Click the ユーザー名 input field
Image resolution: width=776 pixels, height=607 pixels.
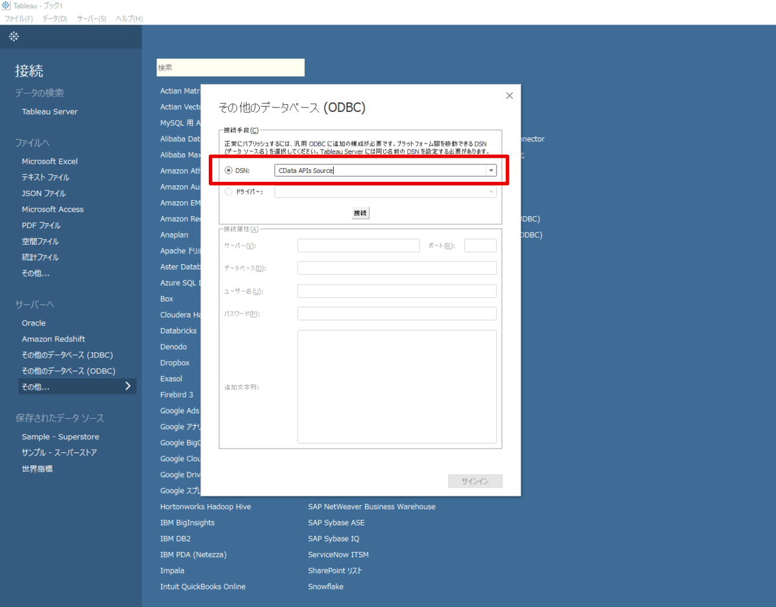tap(397, 291)
